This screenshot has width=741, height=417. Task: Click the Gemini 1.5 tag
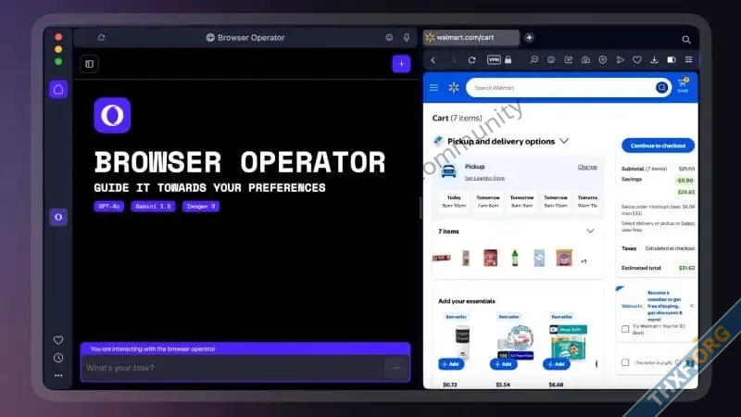[x=153, y=206]
